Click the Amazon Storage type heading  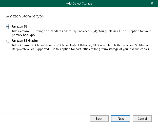coord(25,16)
